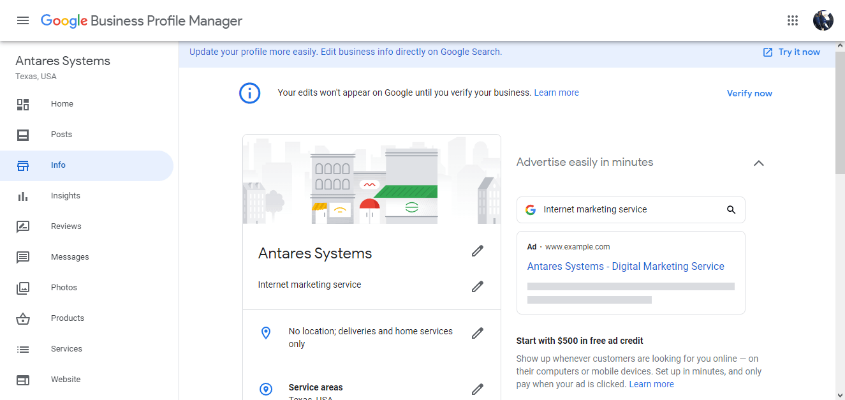Click the service areas target icon
This screenshot has width=845, height=400.
point(267,389)
